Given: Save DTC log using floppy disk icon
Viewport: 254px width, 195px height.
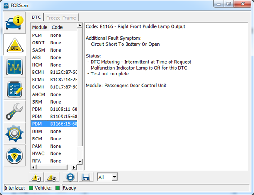Looking at the screenshot, I should point(86,177).
